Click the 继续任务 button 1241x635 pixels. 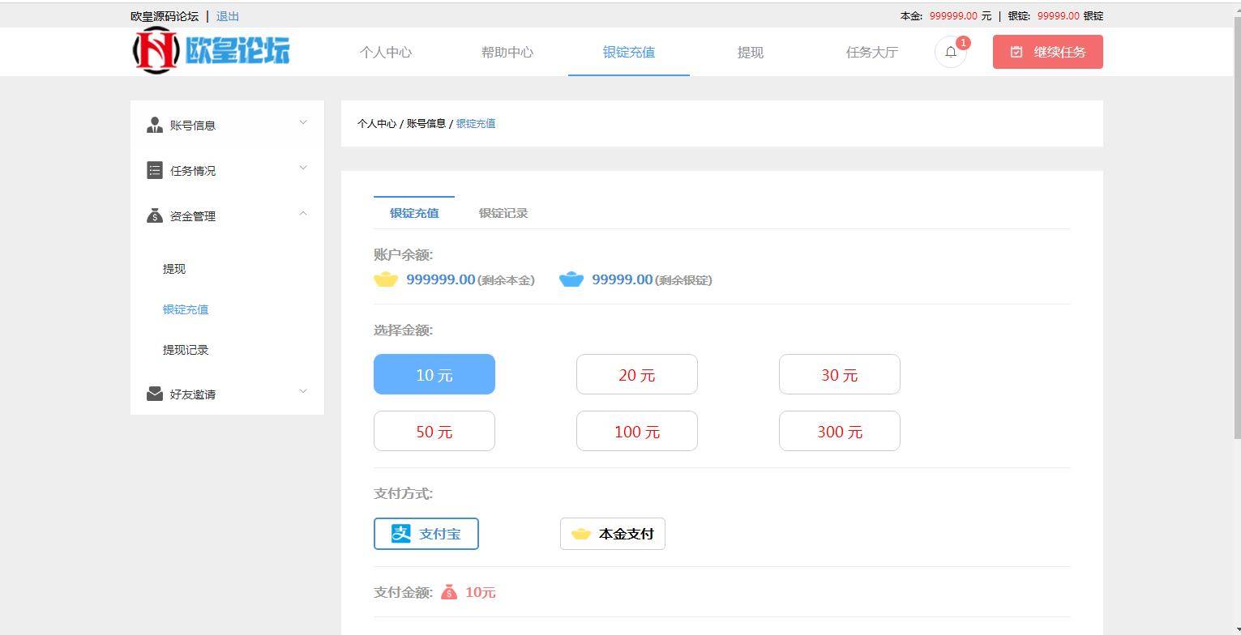pyautogui.click(x=1047, y=51)
